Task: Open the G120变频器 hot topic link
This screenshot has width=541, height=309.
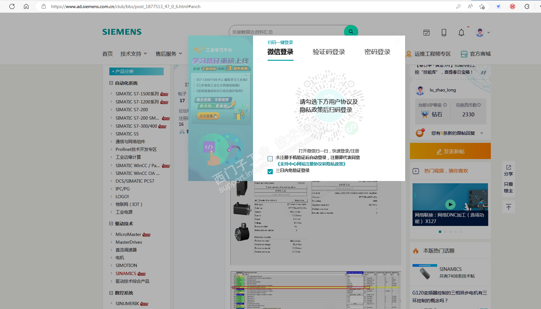Action: pos(449,297)
